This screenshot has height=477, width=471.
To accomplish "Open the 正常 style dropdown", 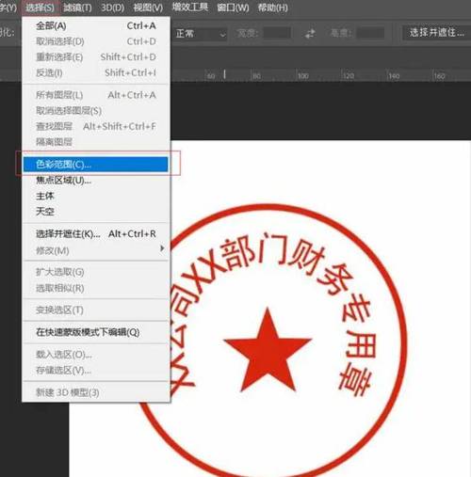I will [x=201, y=33].
